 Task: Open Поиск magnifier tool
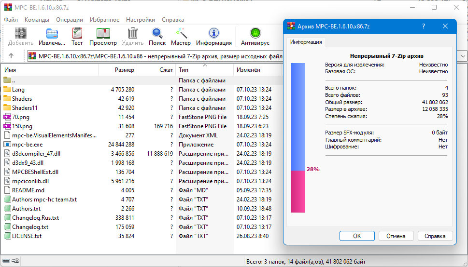pos(157,33)
